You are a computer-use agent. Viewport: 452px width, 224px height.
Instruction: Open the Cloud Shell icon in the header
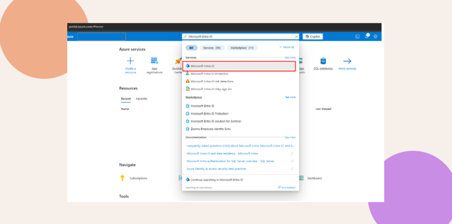pos(357,37)
